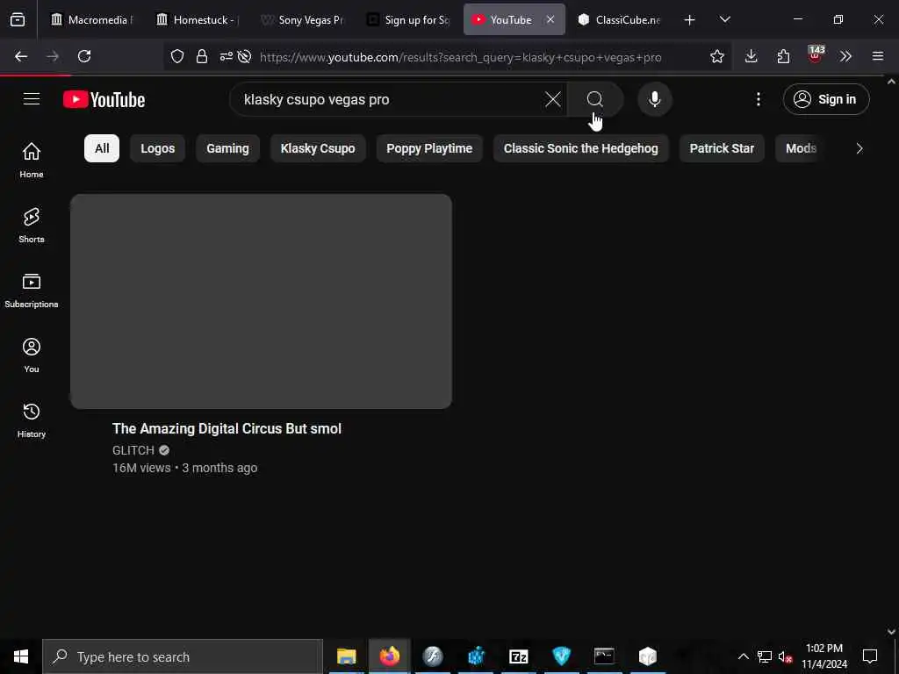Show more toolbar tools chevrons
Image resolution: width=899 pixels, height=674 pixels.
[845, 56]
